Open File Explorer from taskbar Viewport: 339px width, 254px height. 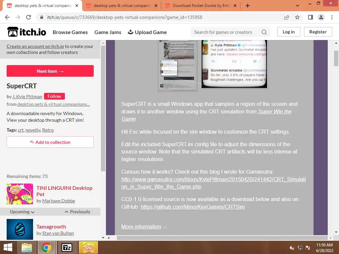26,247
